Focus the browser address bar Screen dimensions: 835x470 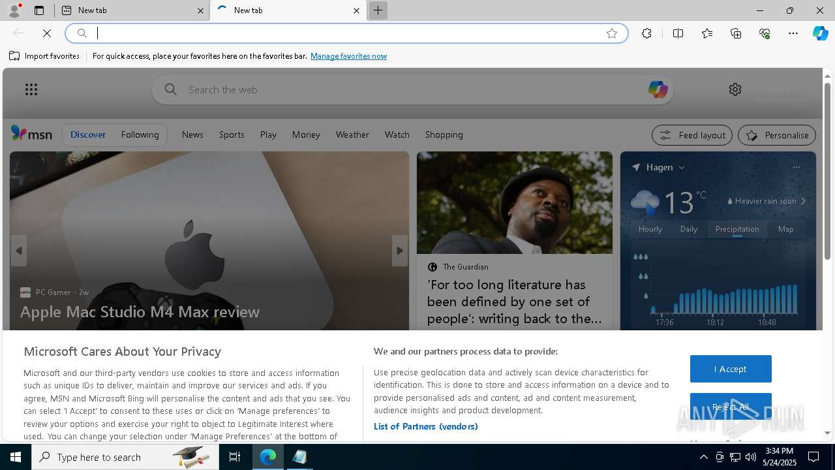point(347,33)
